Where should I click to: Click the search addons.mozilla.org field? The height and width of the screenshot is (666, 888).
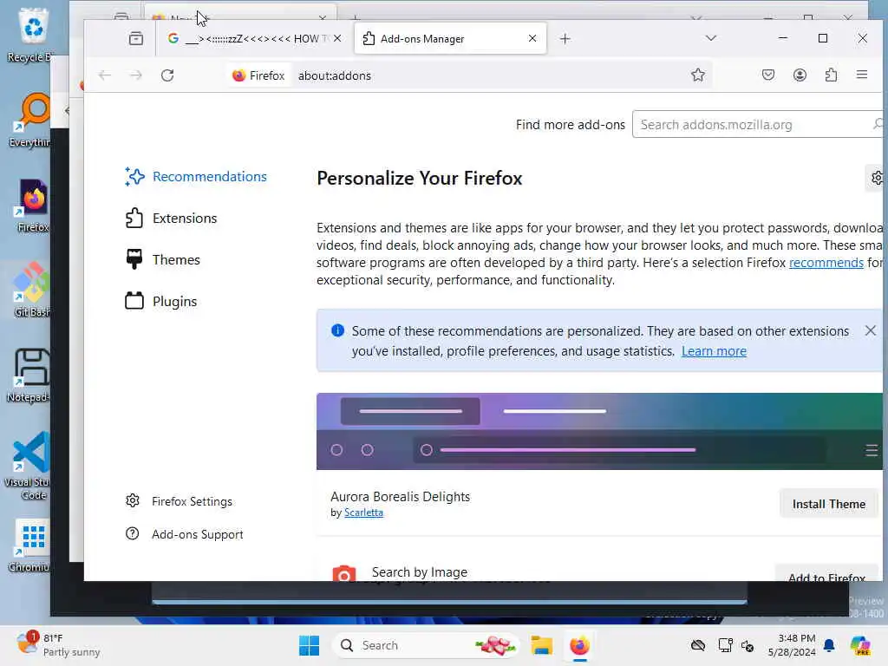tap(757, 125)
